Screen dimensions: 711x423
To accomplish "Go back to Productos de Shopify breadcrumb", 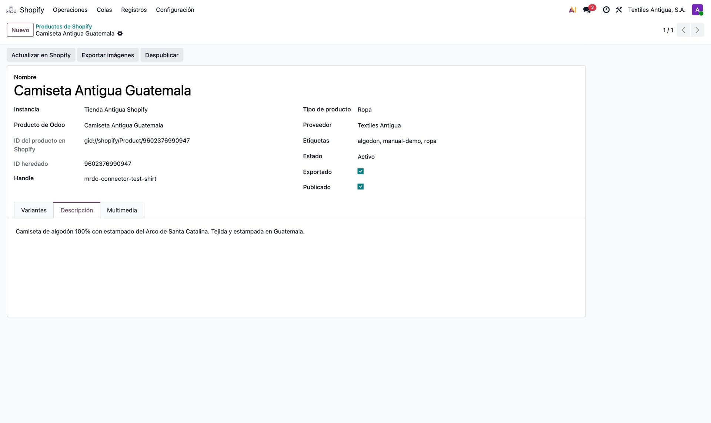I will pos(64,27).
